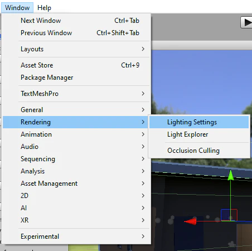The image size is (252, 251).
Task: Expand the Layouts submenu
Action: click(76, 49)
